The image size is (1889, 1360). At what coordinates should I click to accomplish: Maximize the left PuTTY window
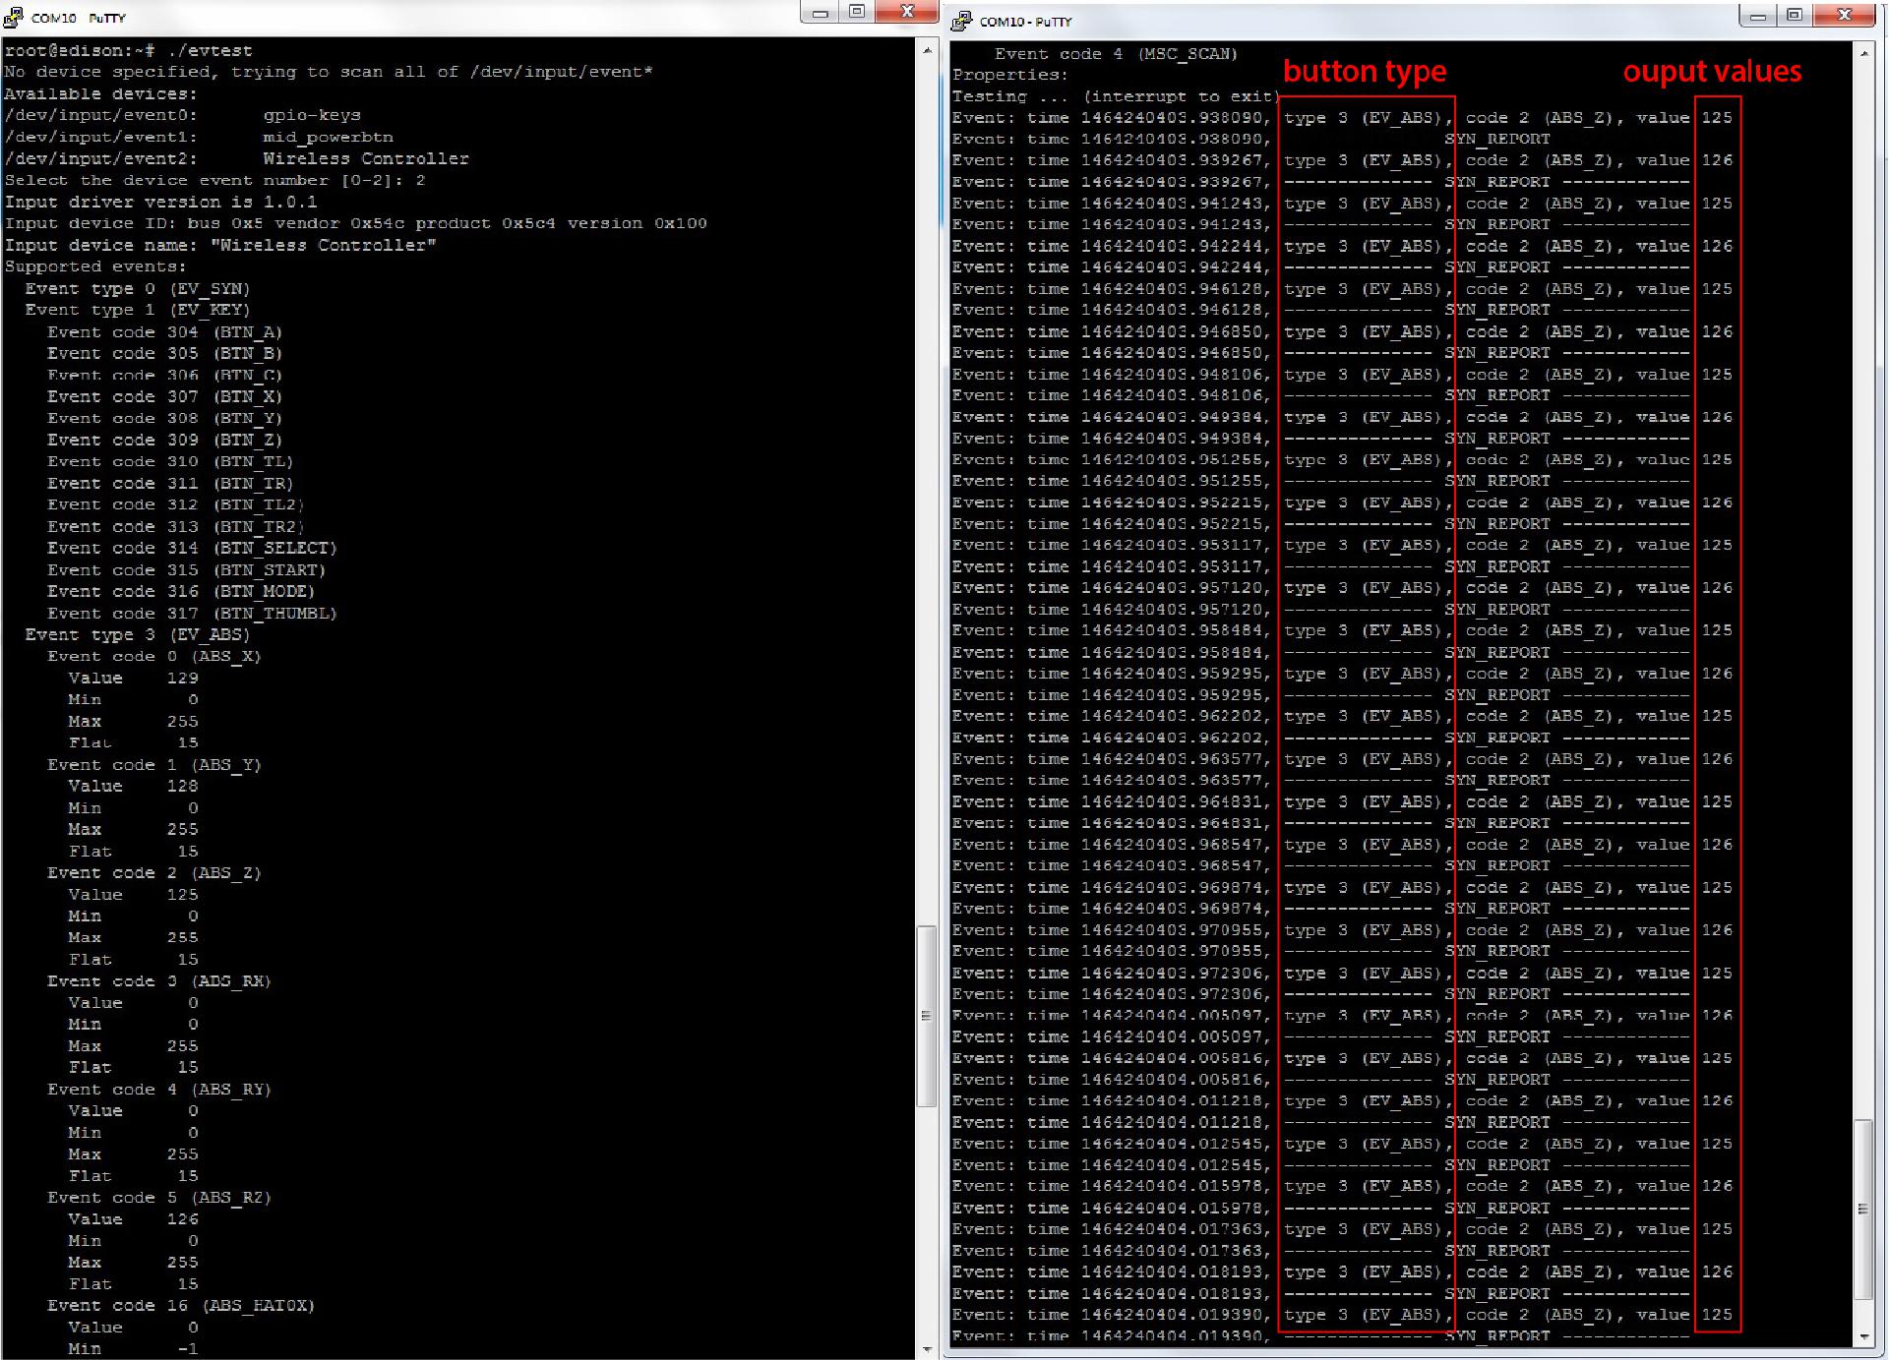click(858, 12)
